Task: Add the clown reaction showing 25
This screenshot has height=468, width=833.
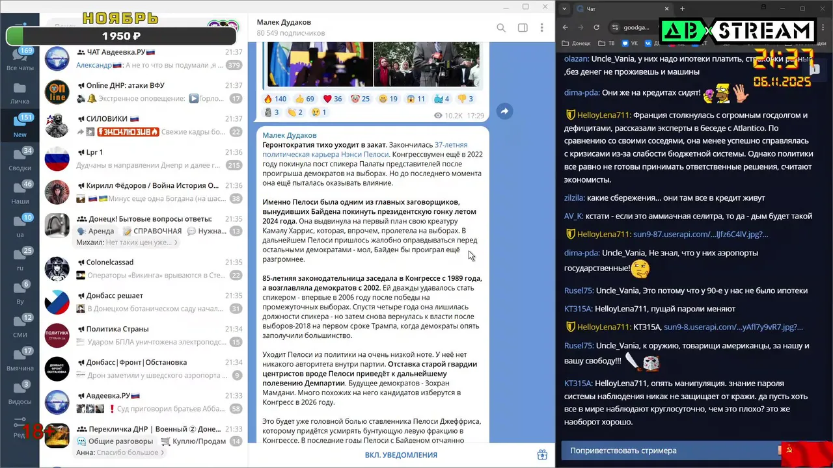Action: [x=361, y=99]
